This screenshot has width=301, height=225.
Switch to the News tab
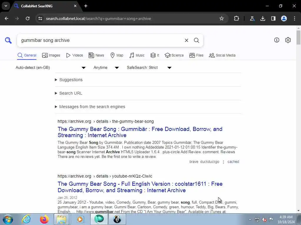click(96, 55)
